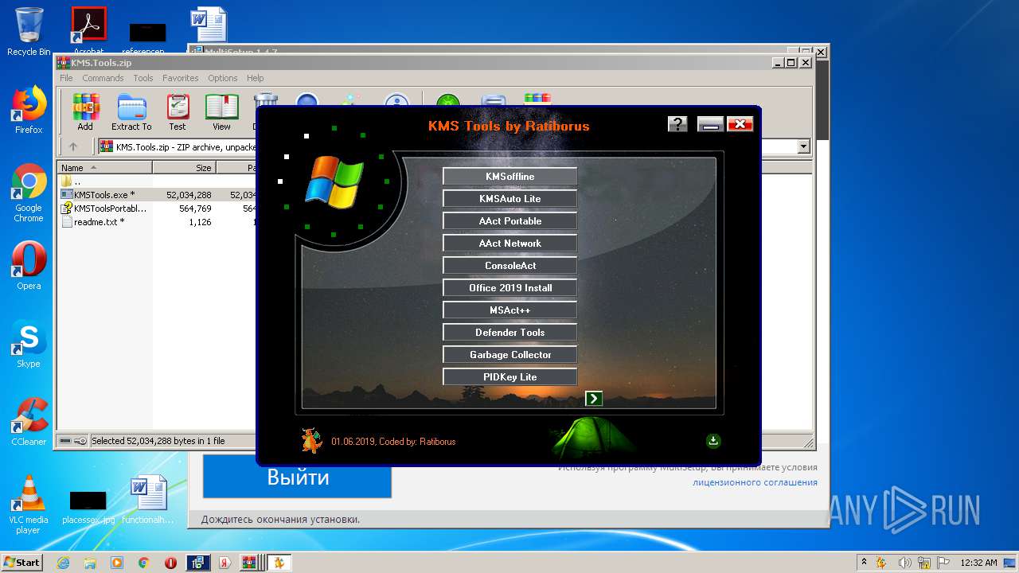Viewport: 1019px width, 573px height.
Task: Click the Extract To toolbar icon
Action: pyautogui.click(x=131, y=112)
